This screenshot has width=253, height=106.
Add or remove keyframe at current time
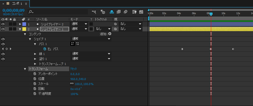(x=6, y=49)
